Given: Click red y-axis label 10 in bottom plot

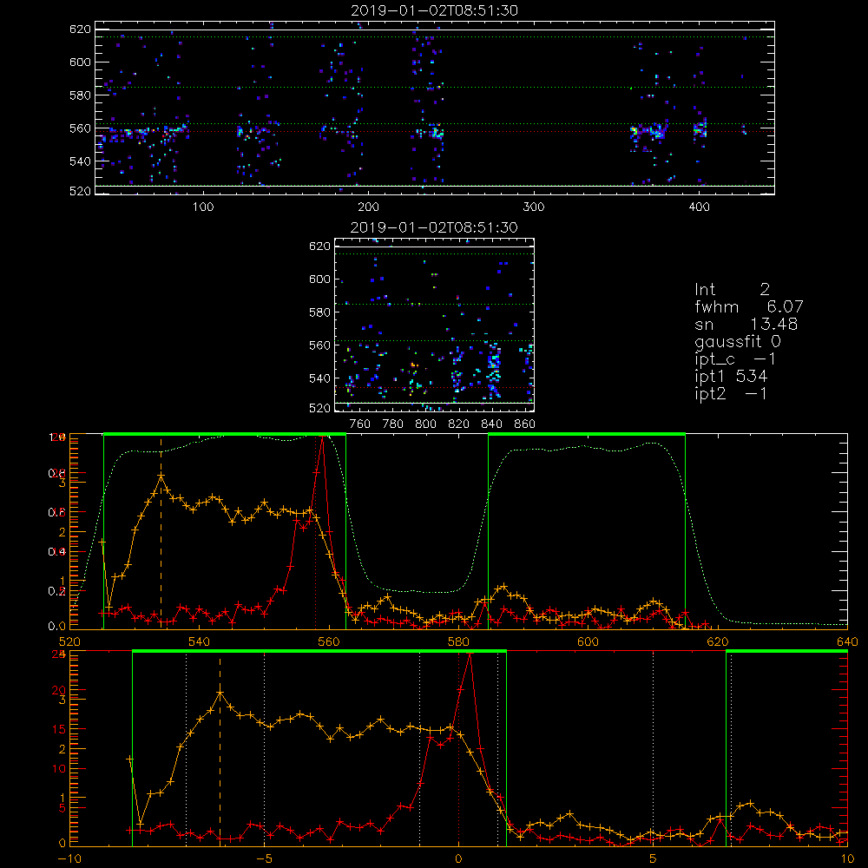Looking at the screenshot, I should tap(59, 768).
